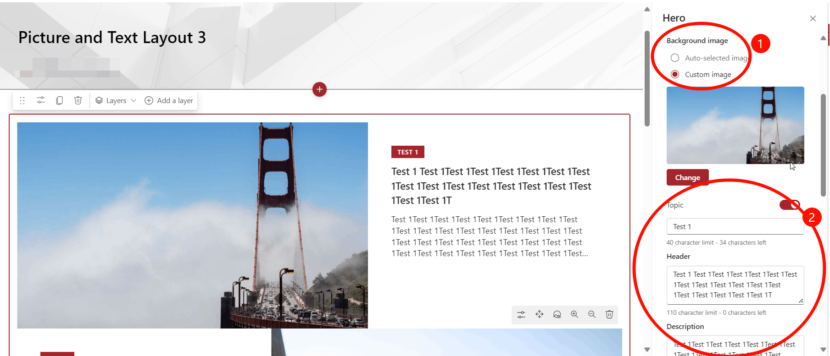Click the Header text area resize grip
Viewport: 830px width, 356px height.
click(x=801, y=301)
